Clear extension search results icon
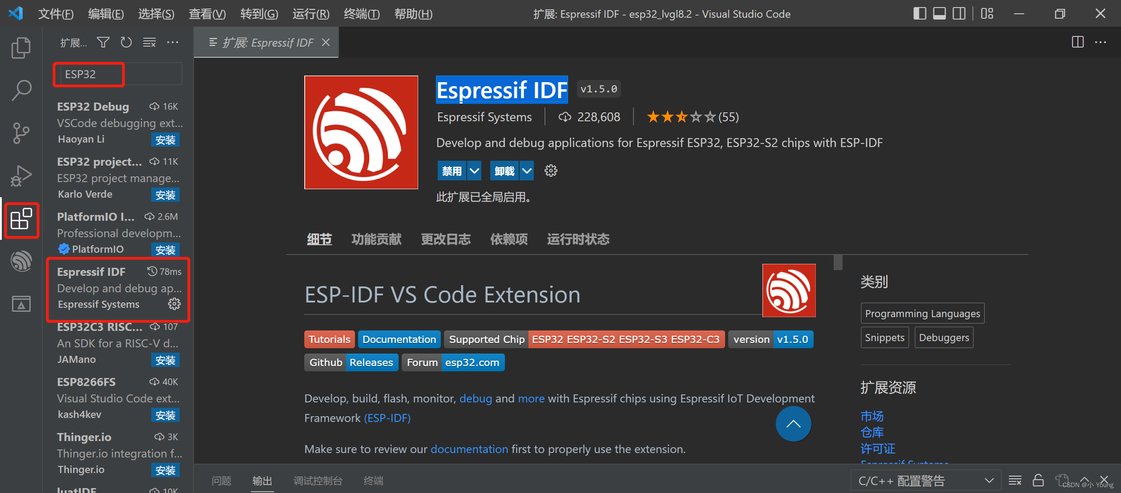The image size is (1121, 493). click(x=149, y=43)
